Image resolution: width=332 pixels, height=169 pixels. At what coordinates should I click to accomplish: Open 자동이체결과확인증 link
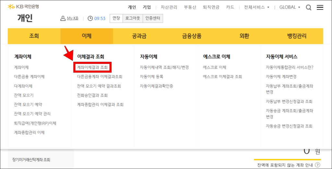[x=157, y=86]
